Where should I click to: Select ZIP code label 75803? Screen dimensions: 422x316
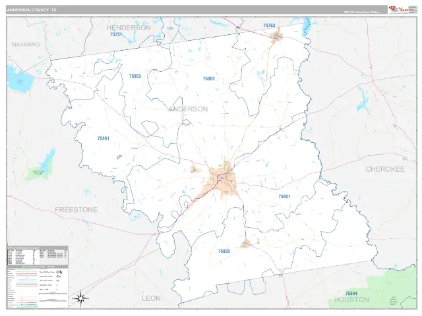208,79
